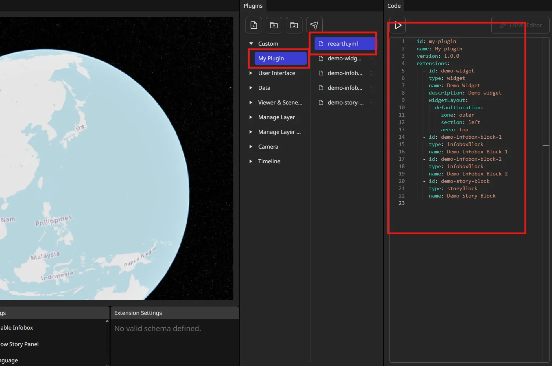Click the folder download icon in Plugins toolbar
Viewport: 552px width, 366px height.
tap(294, 25)
